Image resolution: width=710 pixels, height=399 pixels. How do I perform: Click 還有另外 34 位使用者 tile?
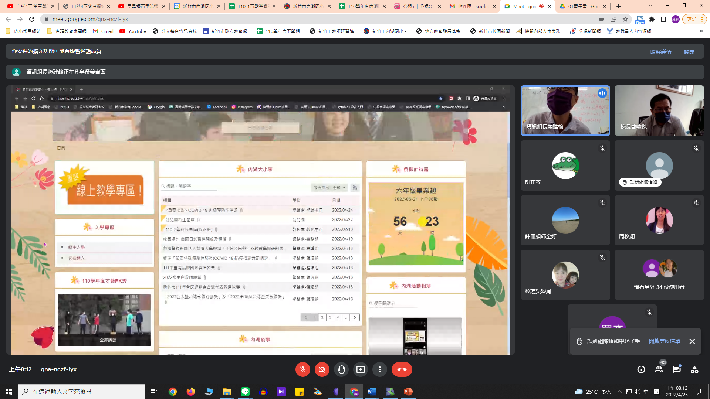[x=659, y=275]
